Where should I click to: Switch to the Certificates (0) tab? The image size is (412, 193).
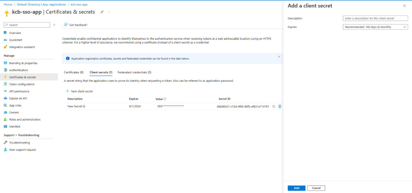point(74,72)
